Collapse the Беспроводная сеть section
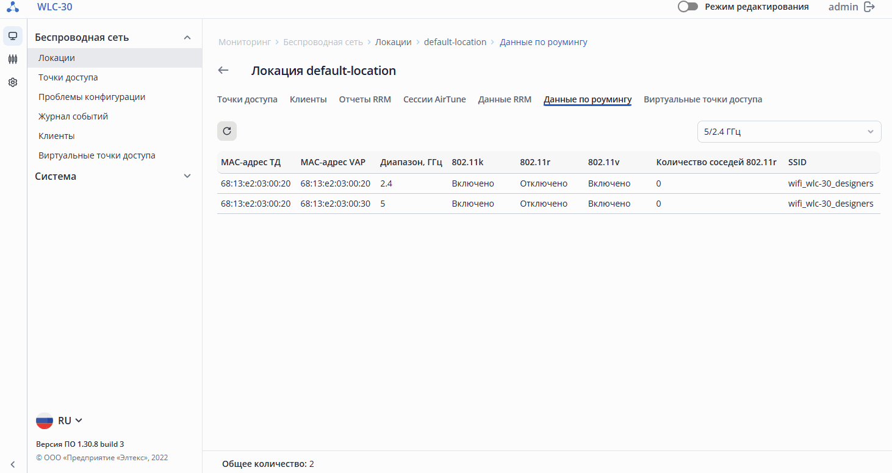The image size is (892, 473). pyautogui.click(x=187, y=37)
